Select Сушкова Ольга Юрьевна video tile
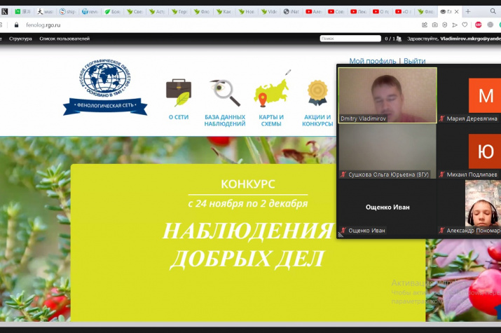 pos(387,151)
